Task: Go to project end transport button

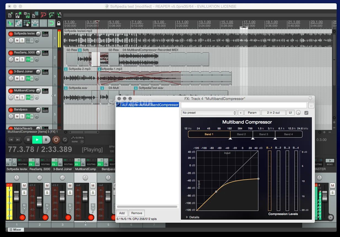Action: (x=18, y=140)
